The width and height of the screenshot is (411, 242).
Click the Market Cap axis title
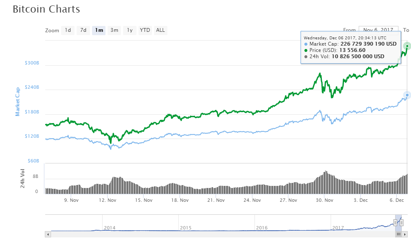click(x=18, y=102)
